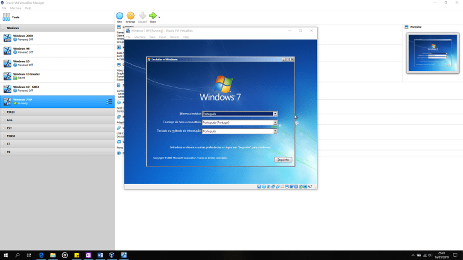463x260 pixels.
Task: Open the Windows 7 HP machine menu icon
Action: point(109,101)
